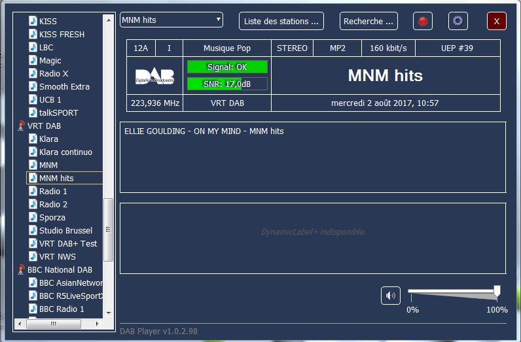Select the VRT DAB ensemble label
The width and height of the screenshot is (521, 342).
(x=45, y=126)
